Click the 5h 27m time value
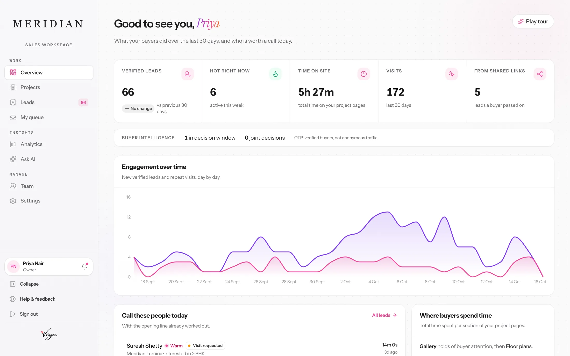Screen dimensions: 570x356 316,92
